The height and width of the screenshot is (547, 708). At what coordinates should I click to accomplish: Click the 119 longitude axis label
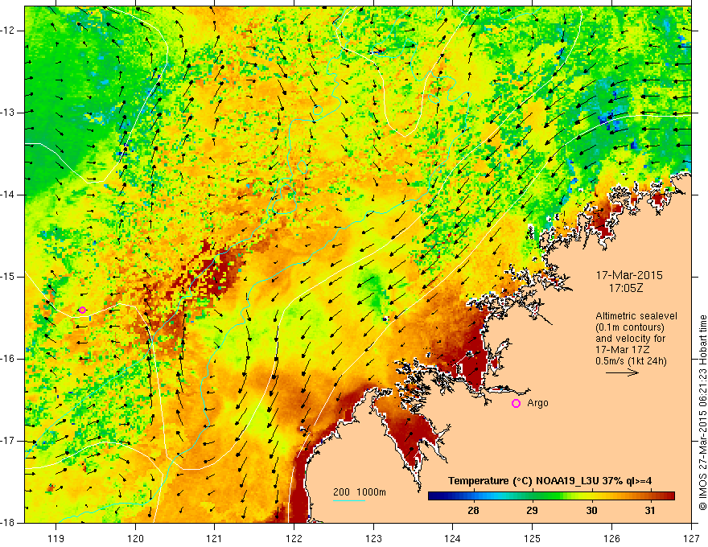click(x=56, y=539)
